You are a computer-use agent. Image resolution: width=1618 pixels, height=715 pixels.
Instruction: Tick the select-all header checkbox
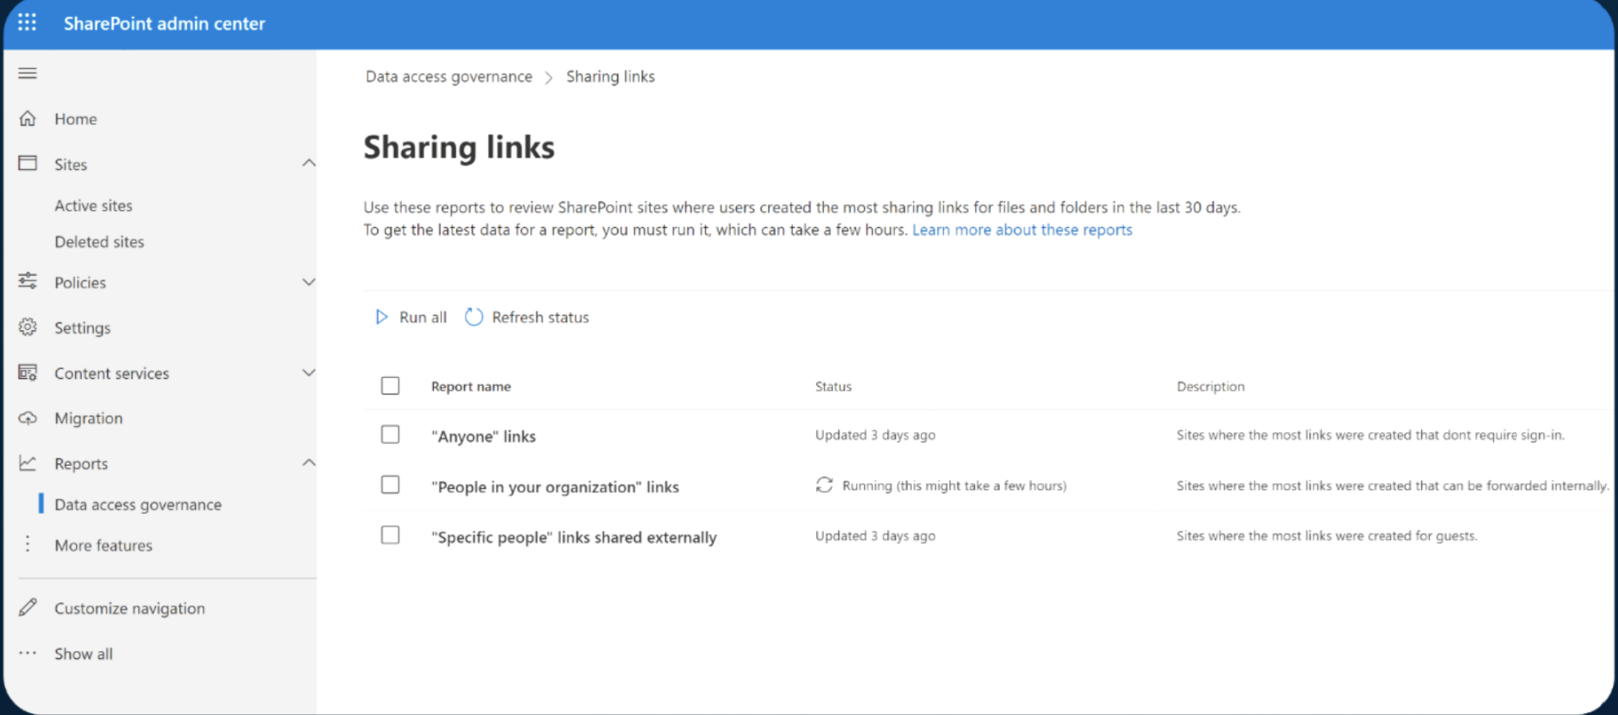pos(390,386)
